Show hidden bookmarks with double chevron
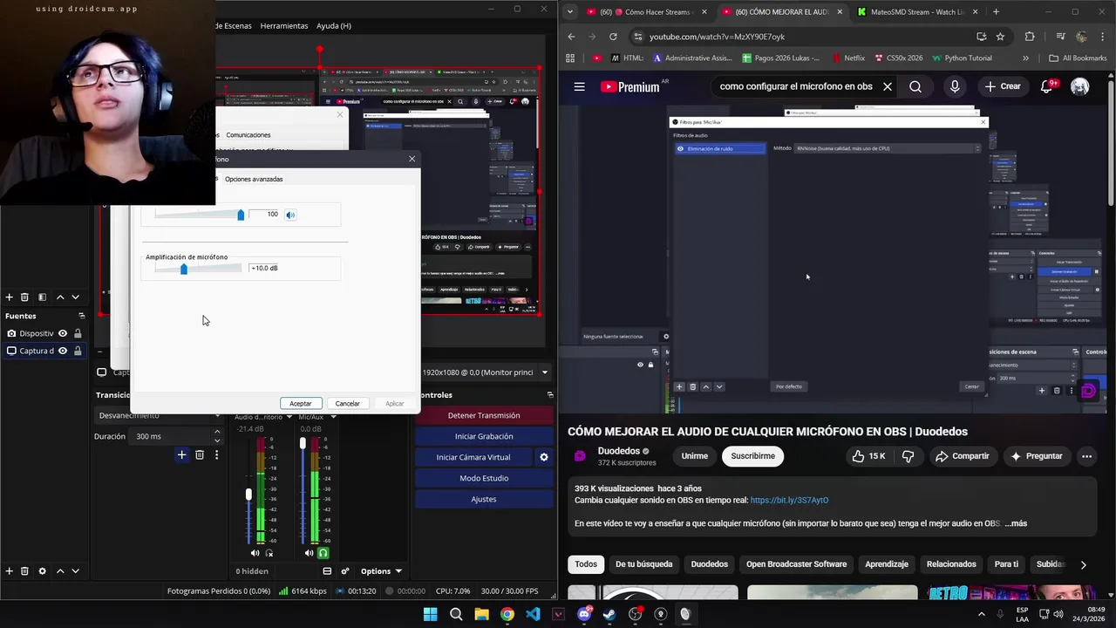This screenshot has height=628, width=1116. point(1025,58)
